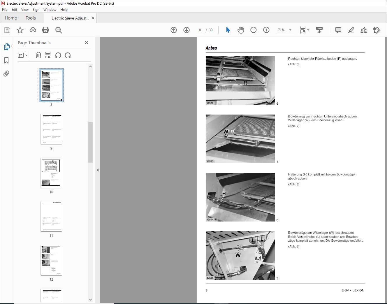Close the Page Thumbnails panel

(x=87, y=43)
